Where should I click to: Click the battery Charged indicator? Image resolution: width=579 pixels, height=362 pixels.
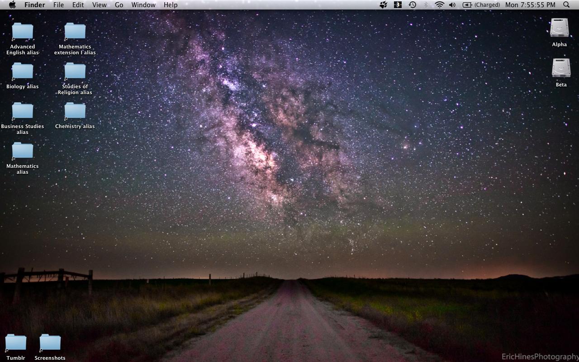tap(481, 5)
